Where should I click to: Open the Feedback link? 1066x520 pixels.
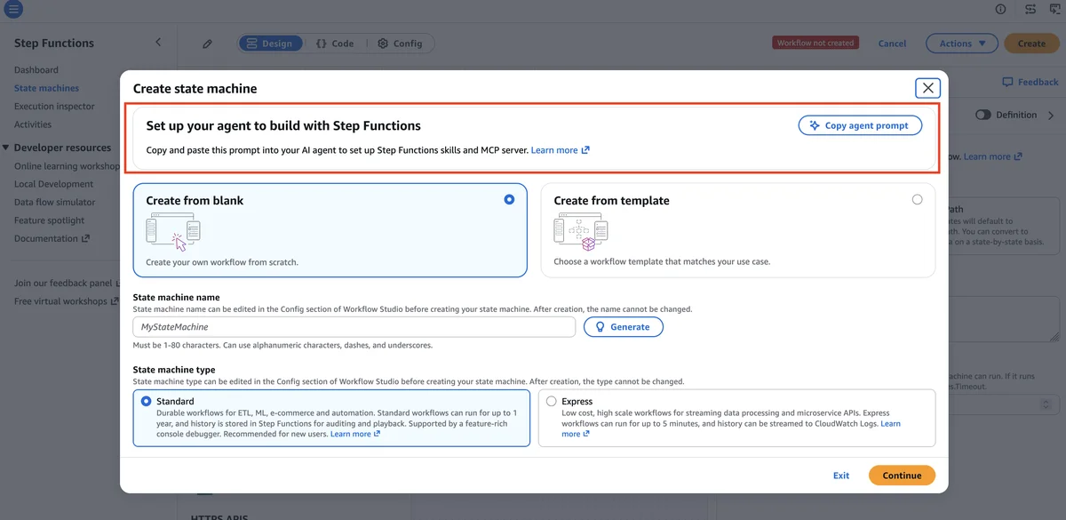coord(1030,82)
